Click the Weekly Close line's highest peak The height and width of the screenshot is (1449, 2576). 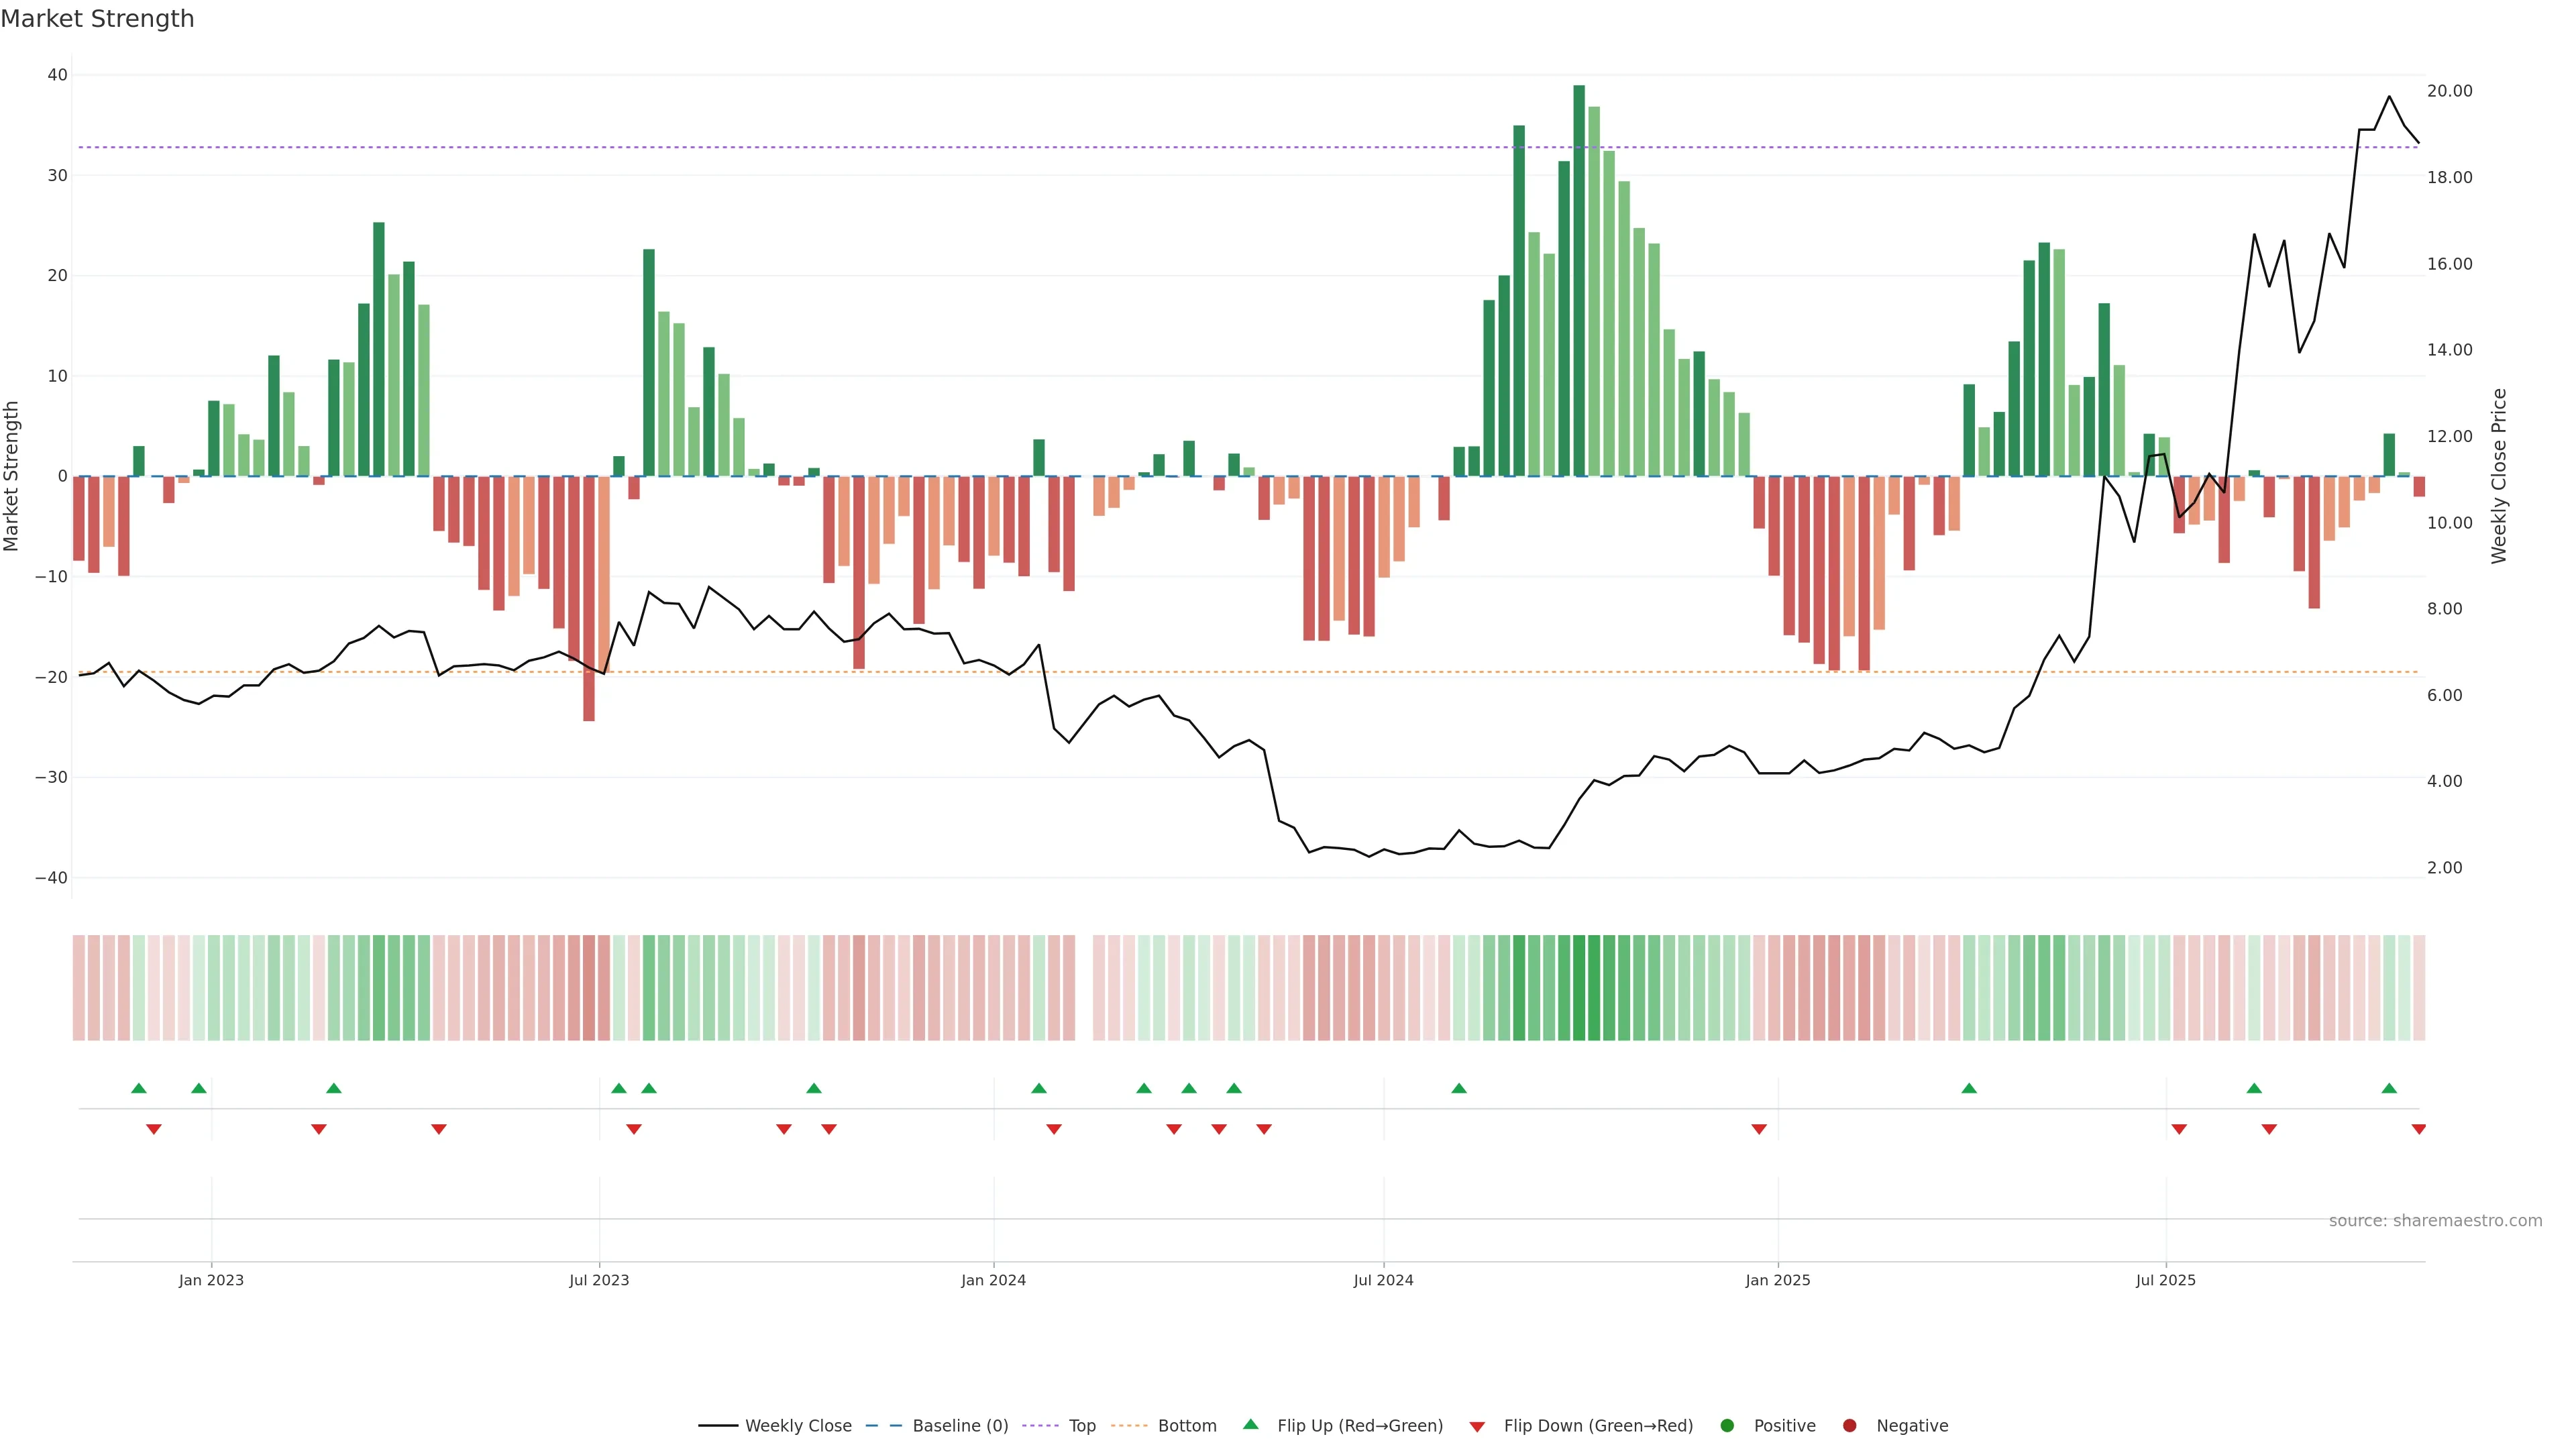pos(2389,97)
